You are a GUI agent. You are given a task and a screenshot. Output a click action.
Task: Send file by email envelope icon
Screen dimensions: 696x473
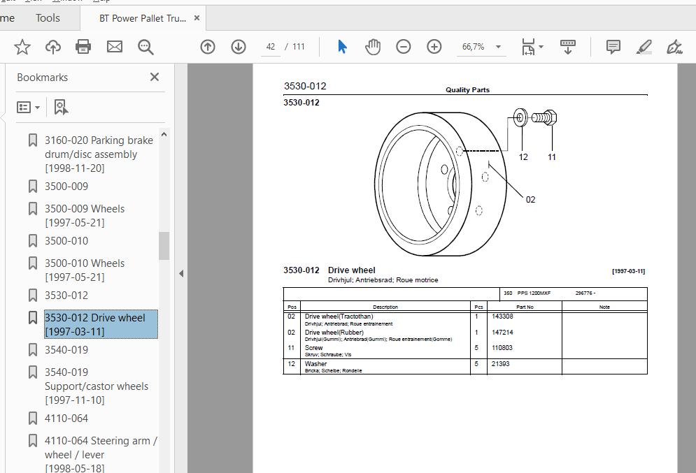pyautogui.click(x=115, y=47)
